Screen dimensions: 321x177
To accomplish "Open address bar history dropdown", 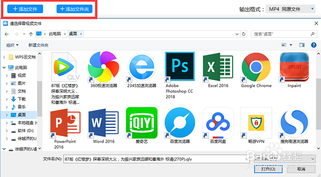I will coord(237,34).
